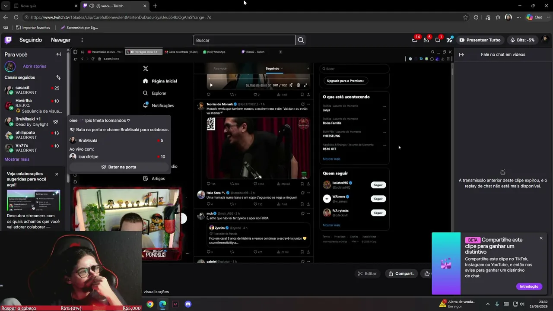The height and width of the screenshot is (311, 553).
Task: Open the Vn77x channel in sidebar
Action: click(32, 148)
